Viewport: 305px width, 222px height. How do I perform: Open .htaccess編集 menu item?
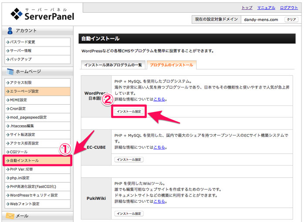[37, 126]
